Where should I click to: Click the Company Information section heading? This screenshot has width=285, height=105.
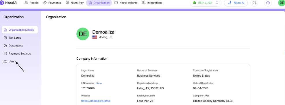coord(92,59)
